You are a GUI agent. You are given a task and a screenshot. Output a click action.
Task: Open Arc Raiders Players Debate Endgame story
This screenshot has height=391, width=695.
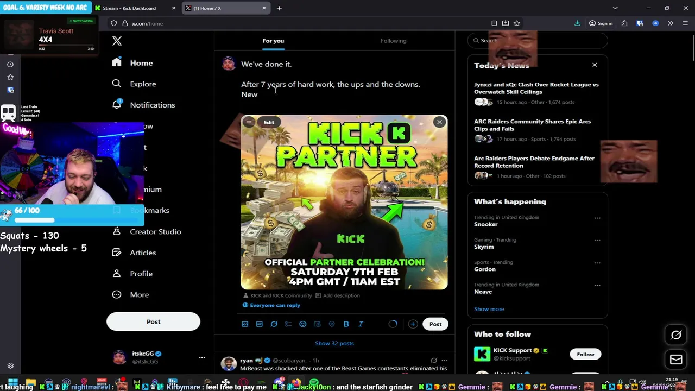coord(536,167)
